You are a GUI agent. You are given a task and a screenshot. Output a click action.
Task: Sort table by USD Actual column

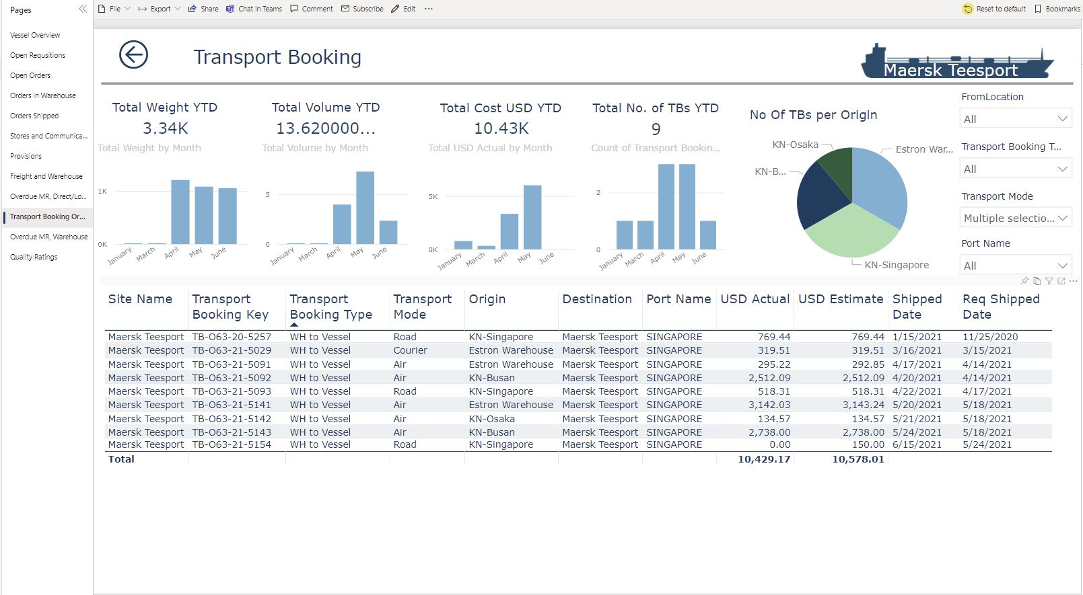click(x=755, y=299)
